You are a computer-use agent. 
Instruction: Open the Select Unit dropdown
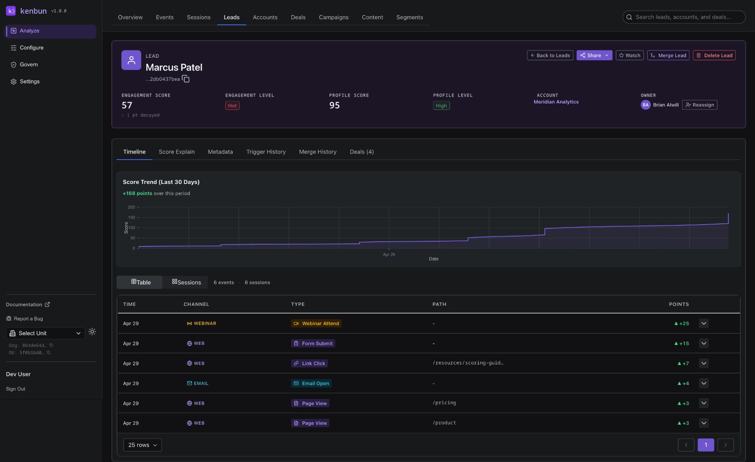coord(45,333)
